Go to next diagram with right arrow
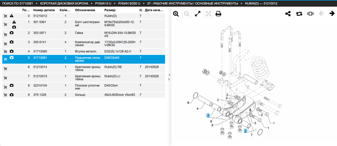This screenshot has height=146, width=337. click(x=332, y=13)
